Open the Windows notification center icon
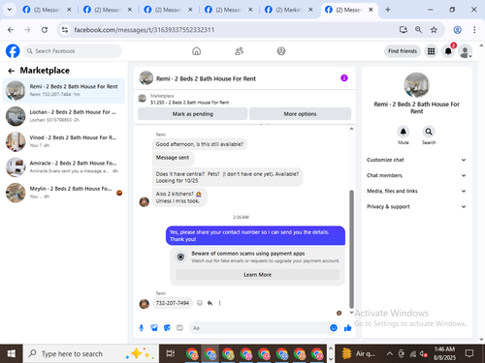This screenshot has height=363, width=485. (469, 354)
